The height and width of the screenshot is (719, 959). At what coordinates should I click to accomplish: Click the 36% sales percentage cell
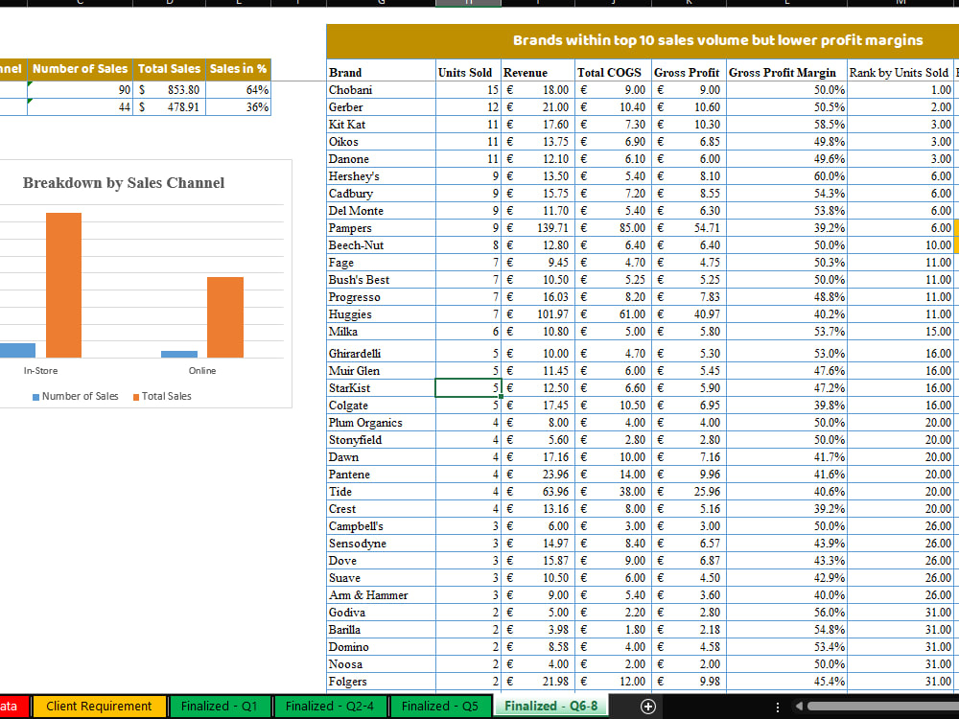239,107
